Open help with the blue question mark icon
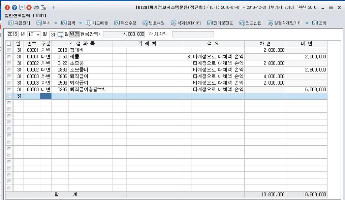The image size is (345, 200). click(x=14, y=7)
